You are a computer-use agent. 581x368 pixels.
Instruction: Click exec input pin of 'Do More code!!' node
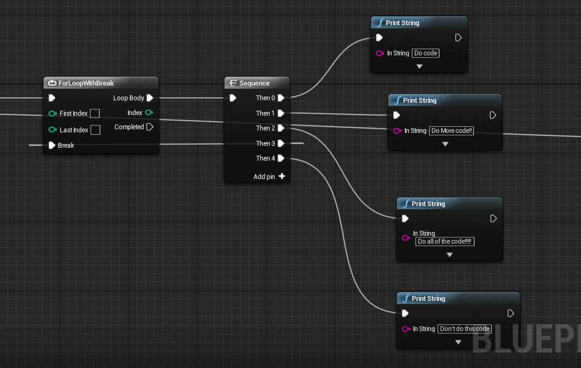pos(396,115)
